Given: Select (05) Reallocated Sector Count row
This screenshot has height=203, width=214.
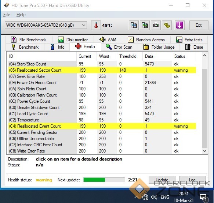Looking at the screenshot, I should tap(102, 70).
